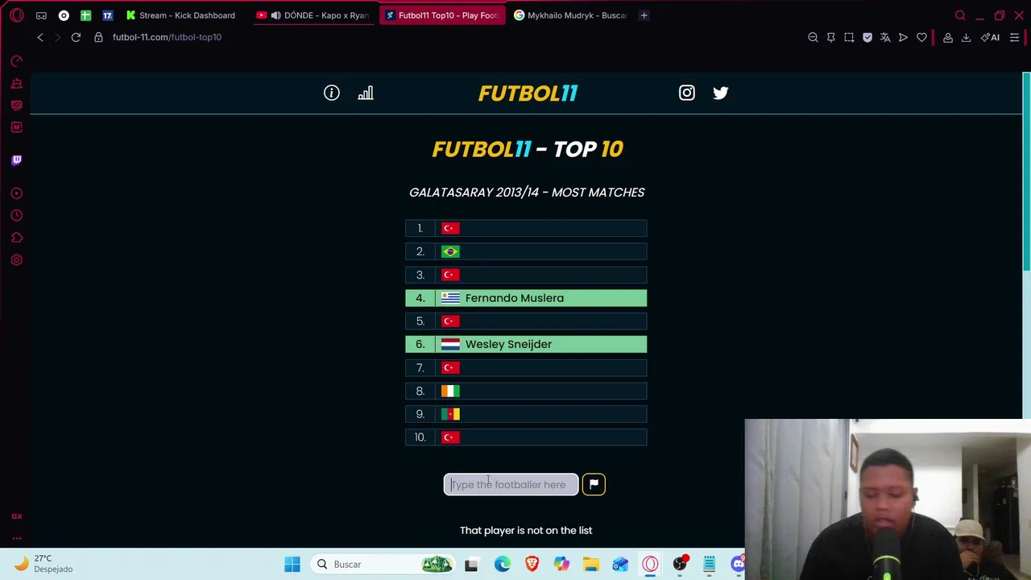1031x580 pixels.
Task: Click the white flag give-up button
Action: [x=594, y=484]
